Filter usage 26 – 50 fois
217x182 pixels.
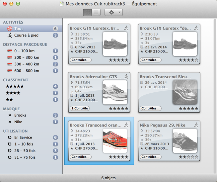(x=31, y=151)
